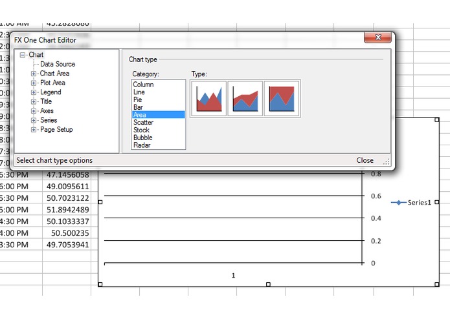Select spreadsheet cell containing 49.0095611
The width and height of the screenshot is (450, 319).
click(67, 187)
